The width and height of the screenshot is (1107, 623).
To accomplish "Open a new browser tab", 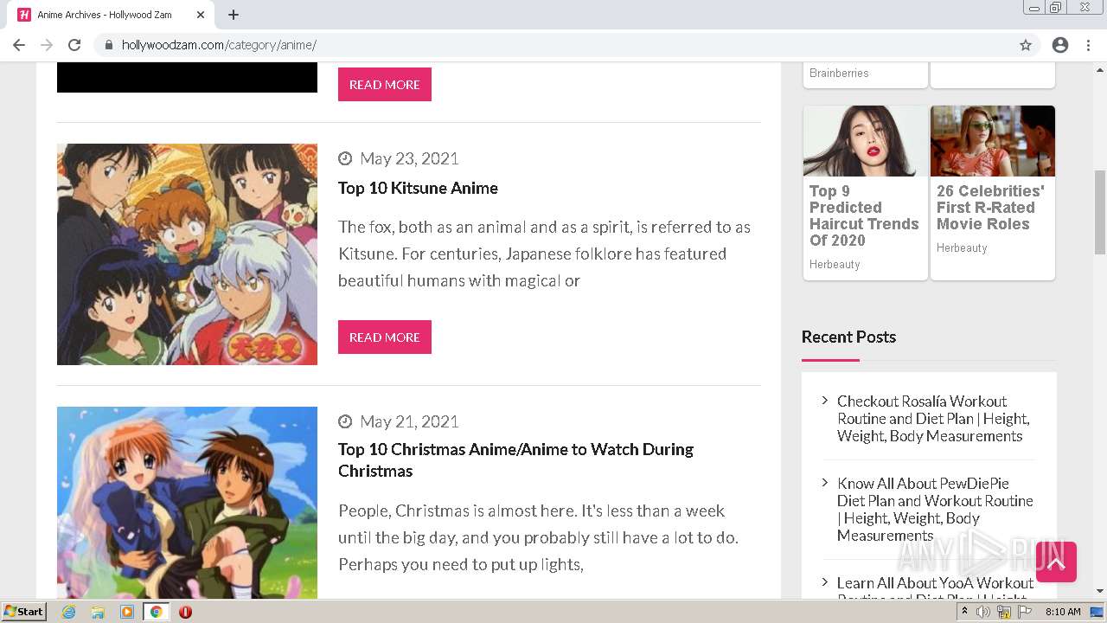I will (x=234, y=15).
